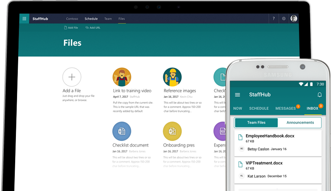332x191 pixels.
Task: Open the Onboarding pres PowerPoint icon
Action: tap(172, 131)
